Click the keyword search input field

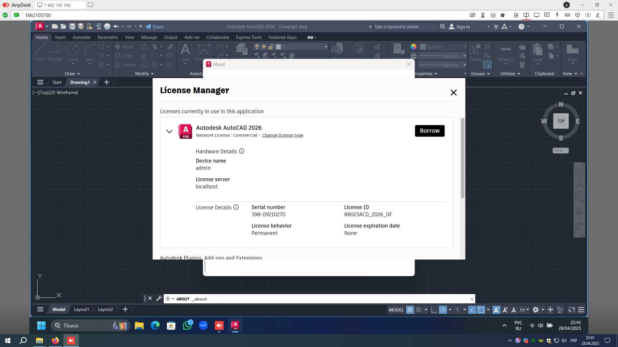coord(406,27)
